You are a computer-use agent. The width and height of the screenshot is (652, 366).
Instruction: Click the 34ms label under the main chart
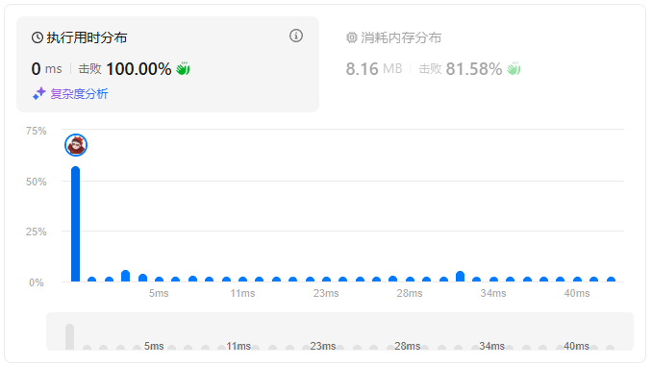(493, 293)
